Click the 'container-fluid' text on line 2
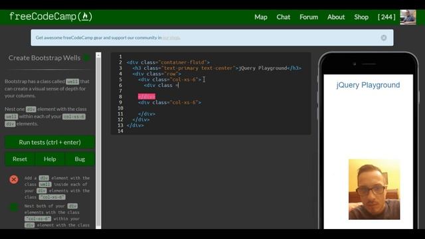Screen dimensions: 425x239 pyautogui.click(x=183, y=62)
